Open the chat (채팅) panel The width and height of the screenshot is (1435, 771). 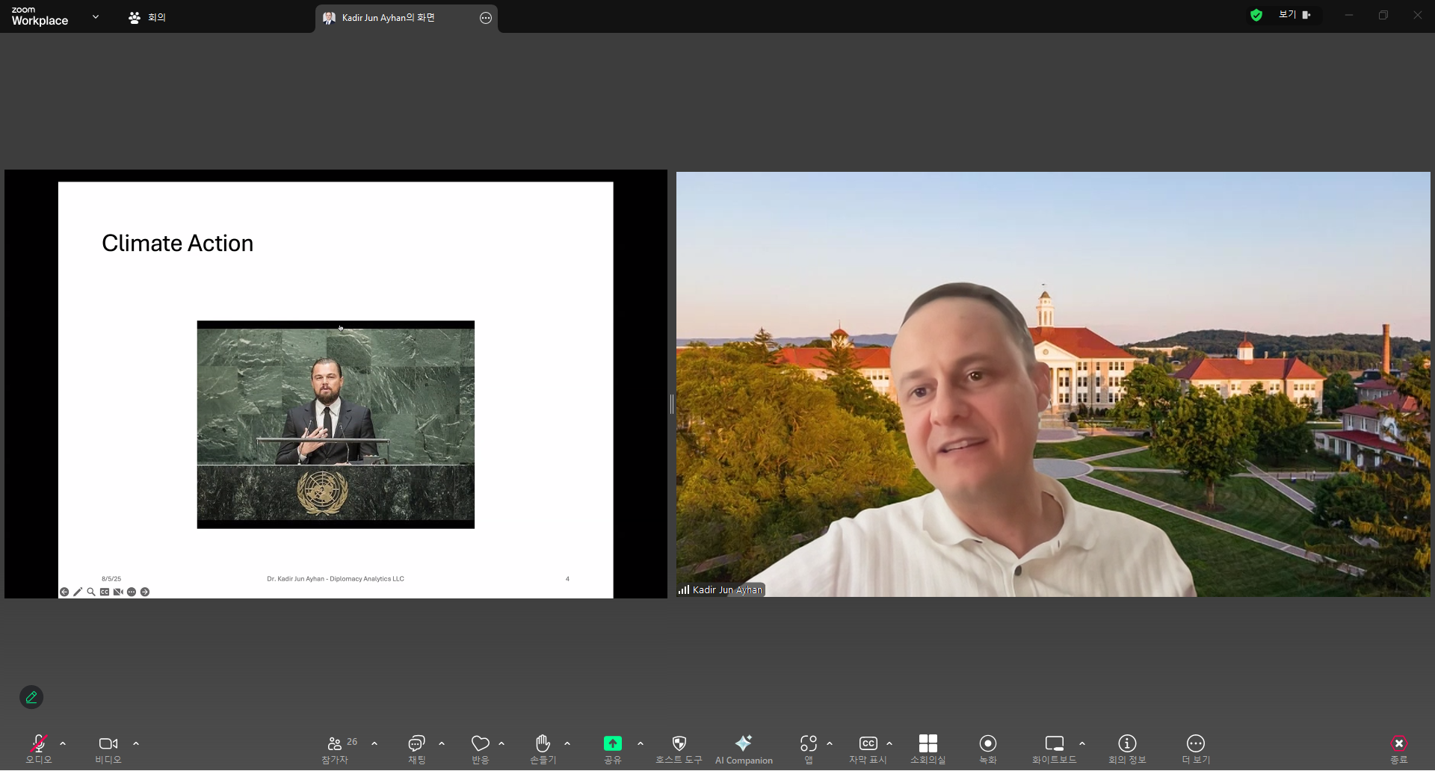click(416, 749)
